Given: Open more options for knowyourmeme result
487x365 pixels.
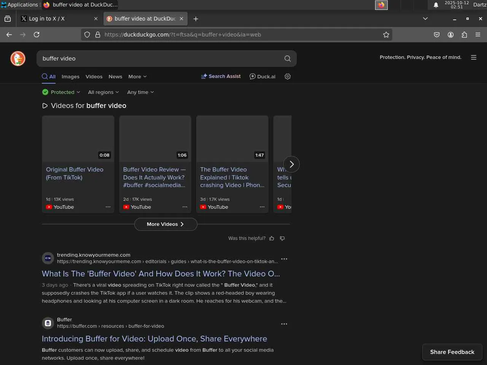Looking at the screenshot, I should [284, 259].
